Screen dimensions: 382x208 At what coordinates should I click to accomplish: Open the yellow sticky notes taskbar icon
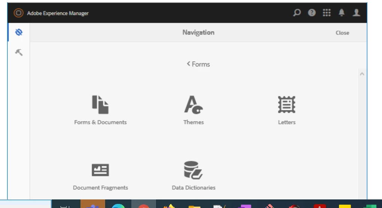pos(345,205)
